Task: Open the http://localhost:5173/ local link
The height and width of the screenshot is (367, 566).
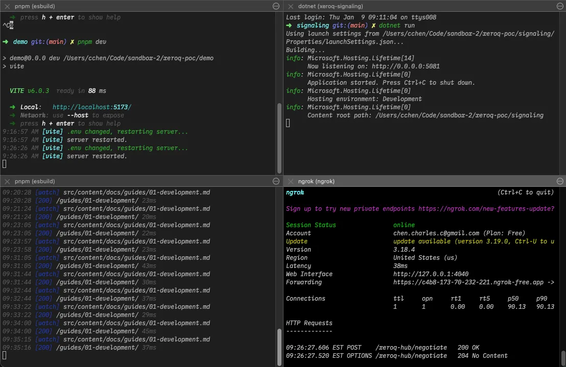Action: click(91, 107)
